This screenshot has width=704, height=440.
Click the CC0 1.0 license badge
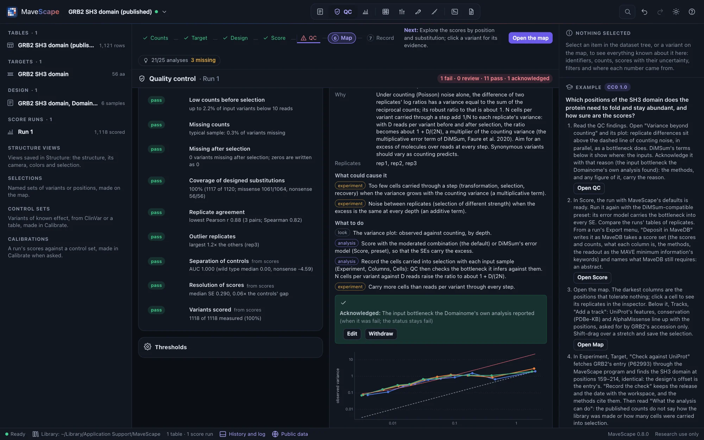(x=617, y=87)
